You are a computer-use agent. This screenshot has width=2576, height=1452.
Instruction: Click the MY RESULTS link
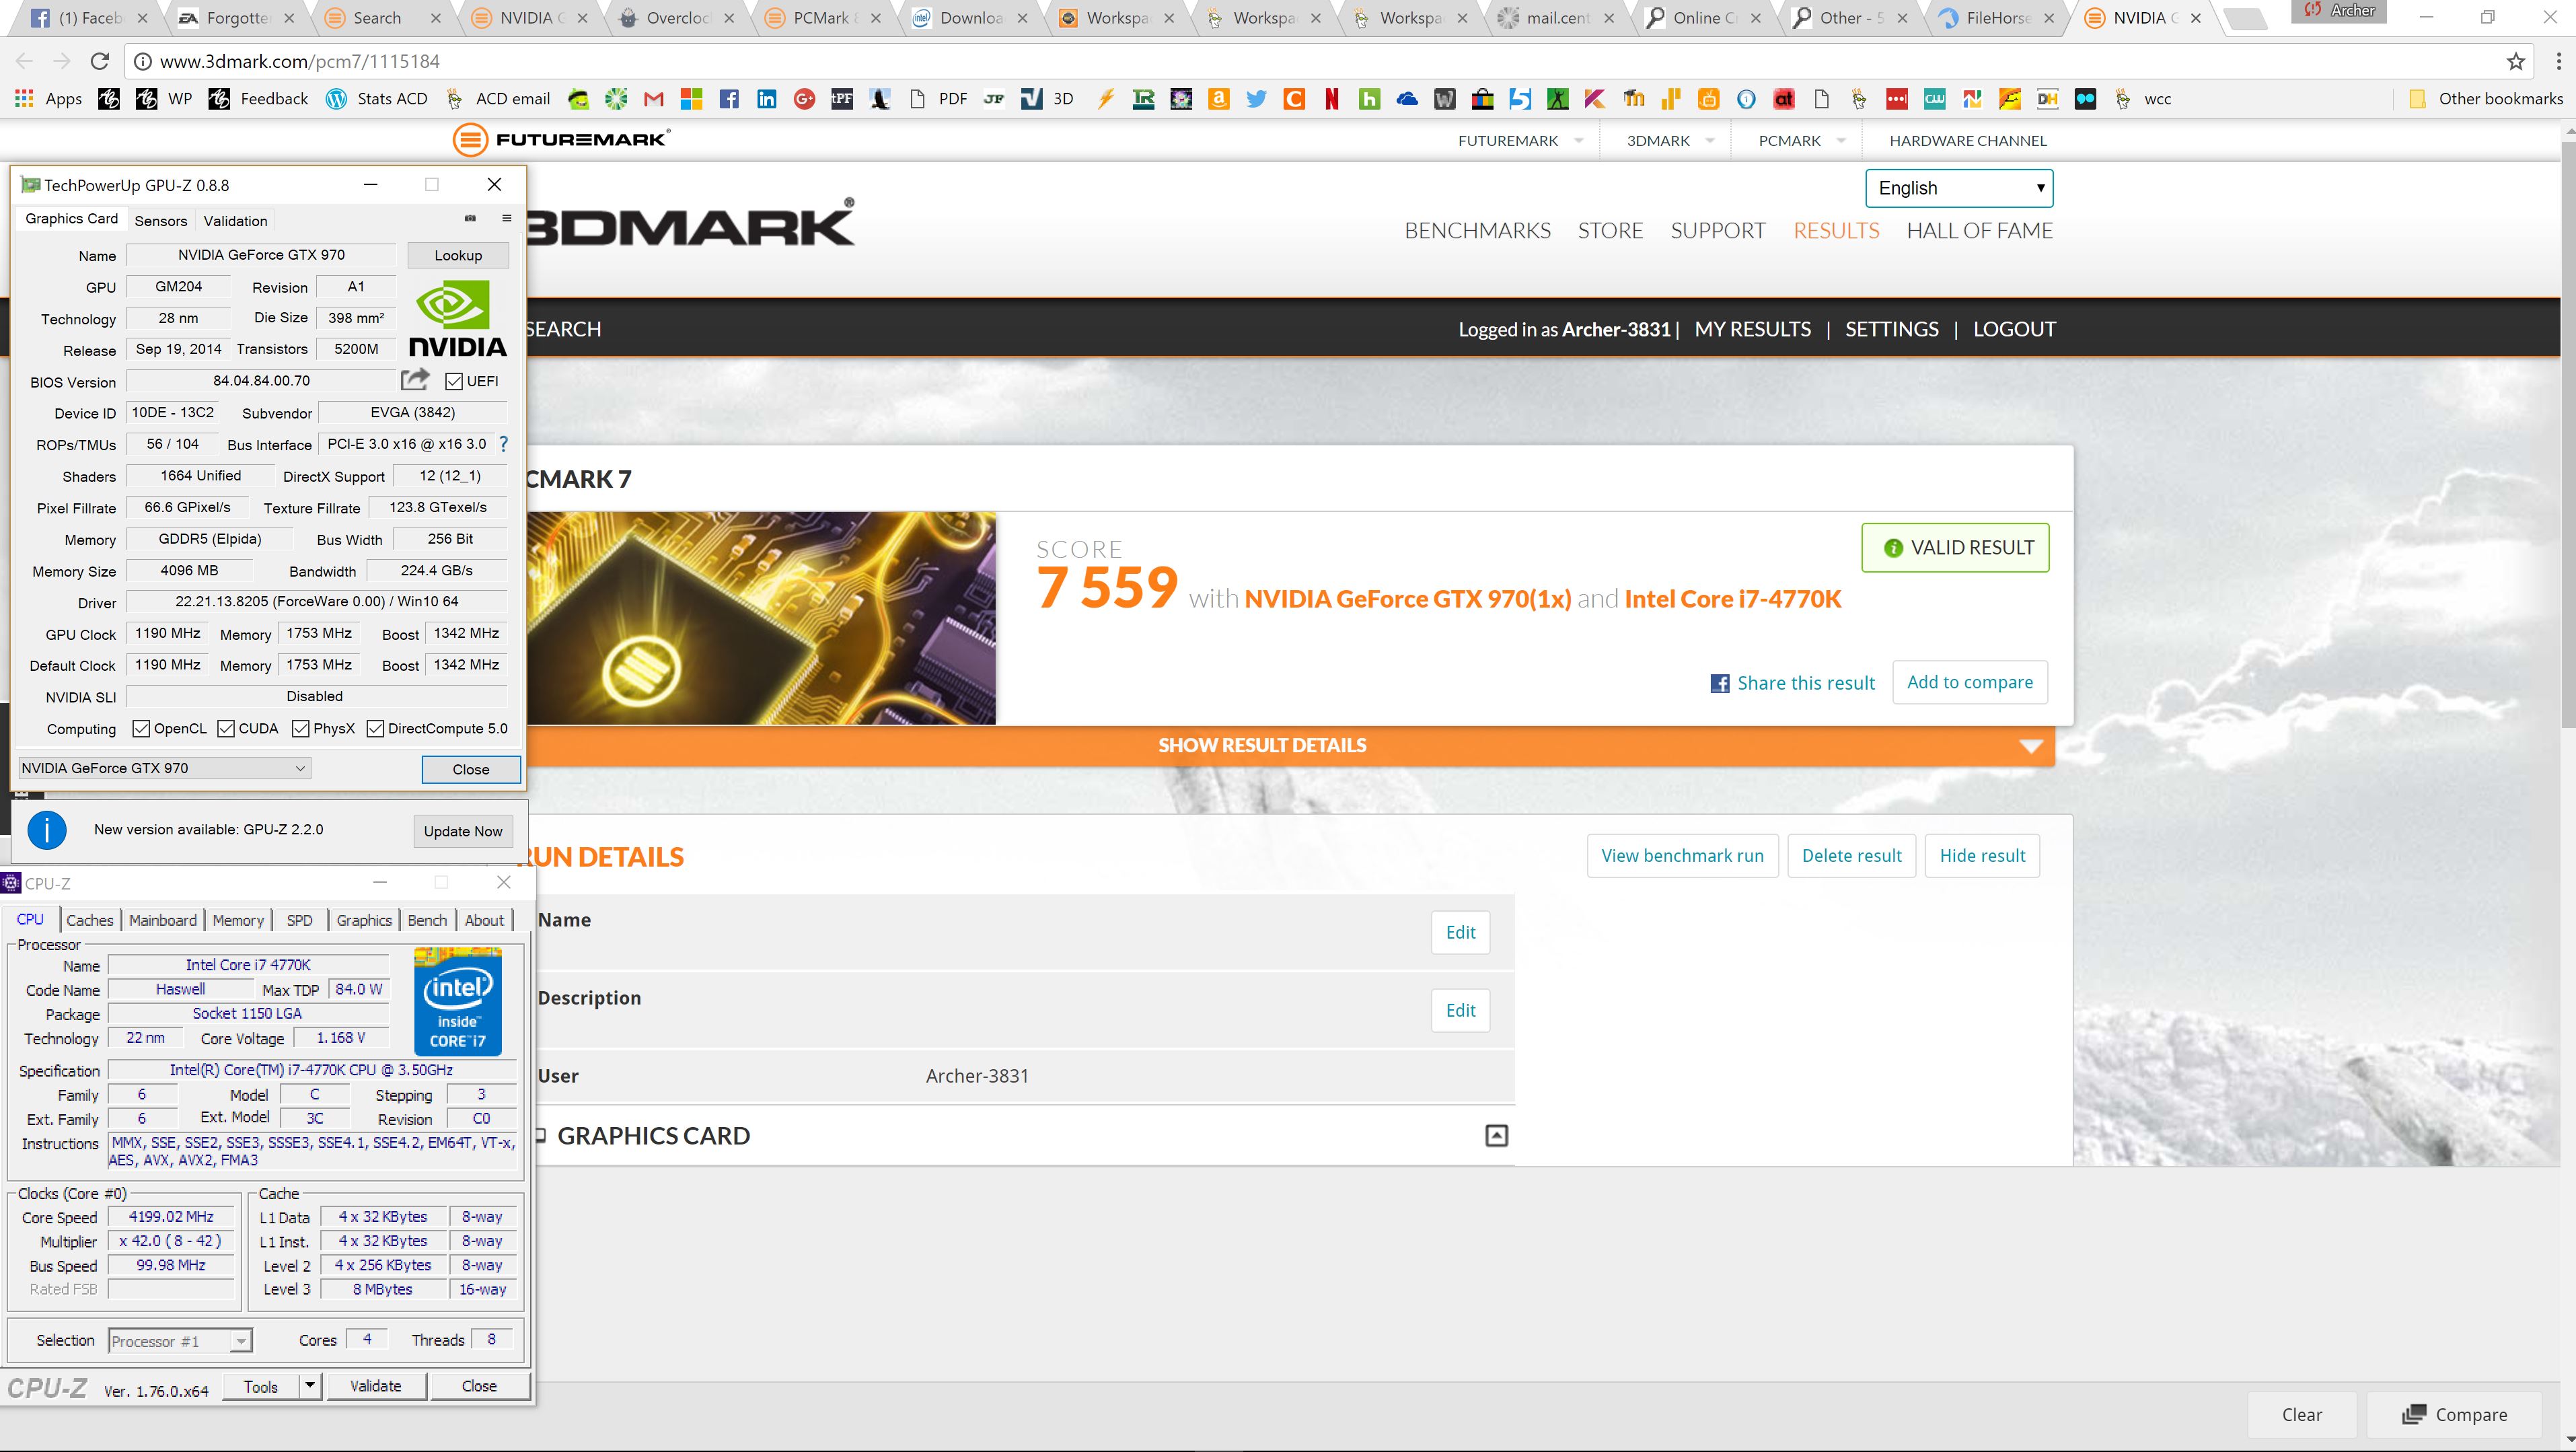pos(1752,329)
